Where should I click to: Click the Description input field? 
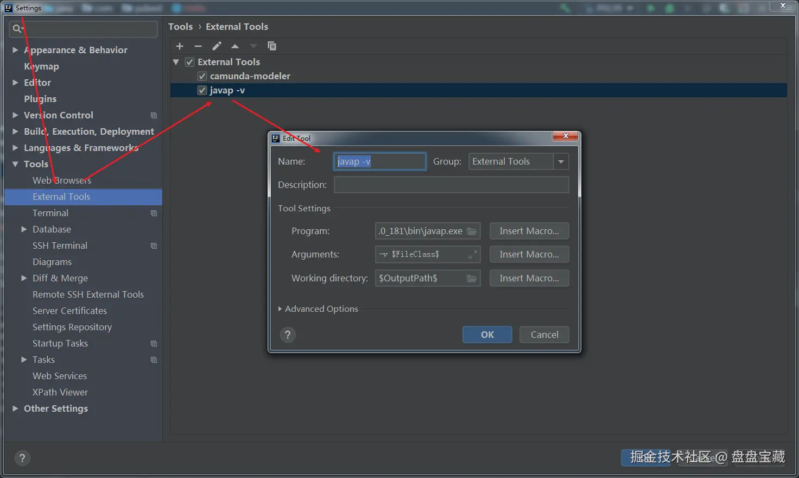point(451,185)
